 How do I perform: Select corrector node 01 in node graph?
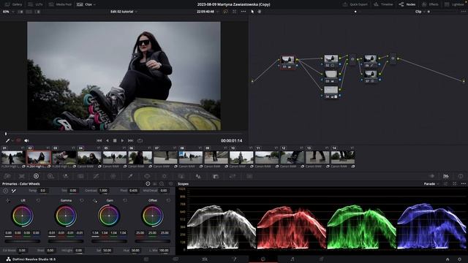(x=288, y=62)
